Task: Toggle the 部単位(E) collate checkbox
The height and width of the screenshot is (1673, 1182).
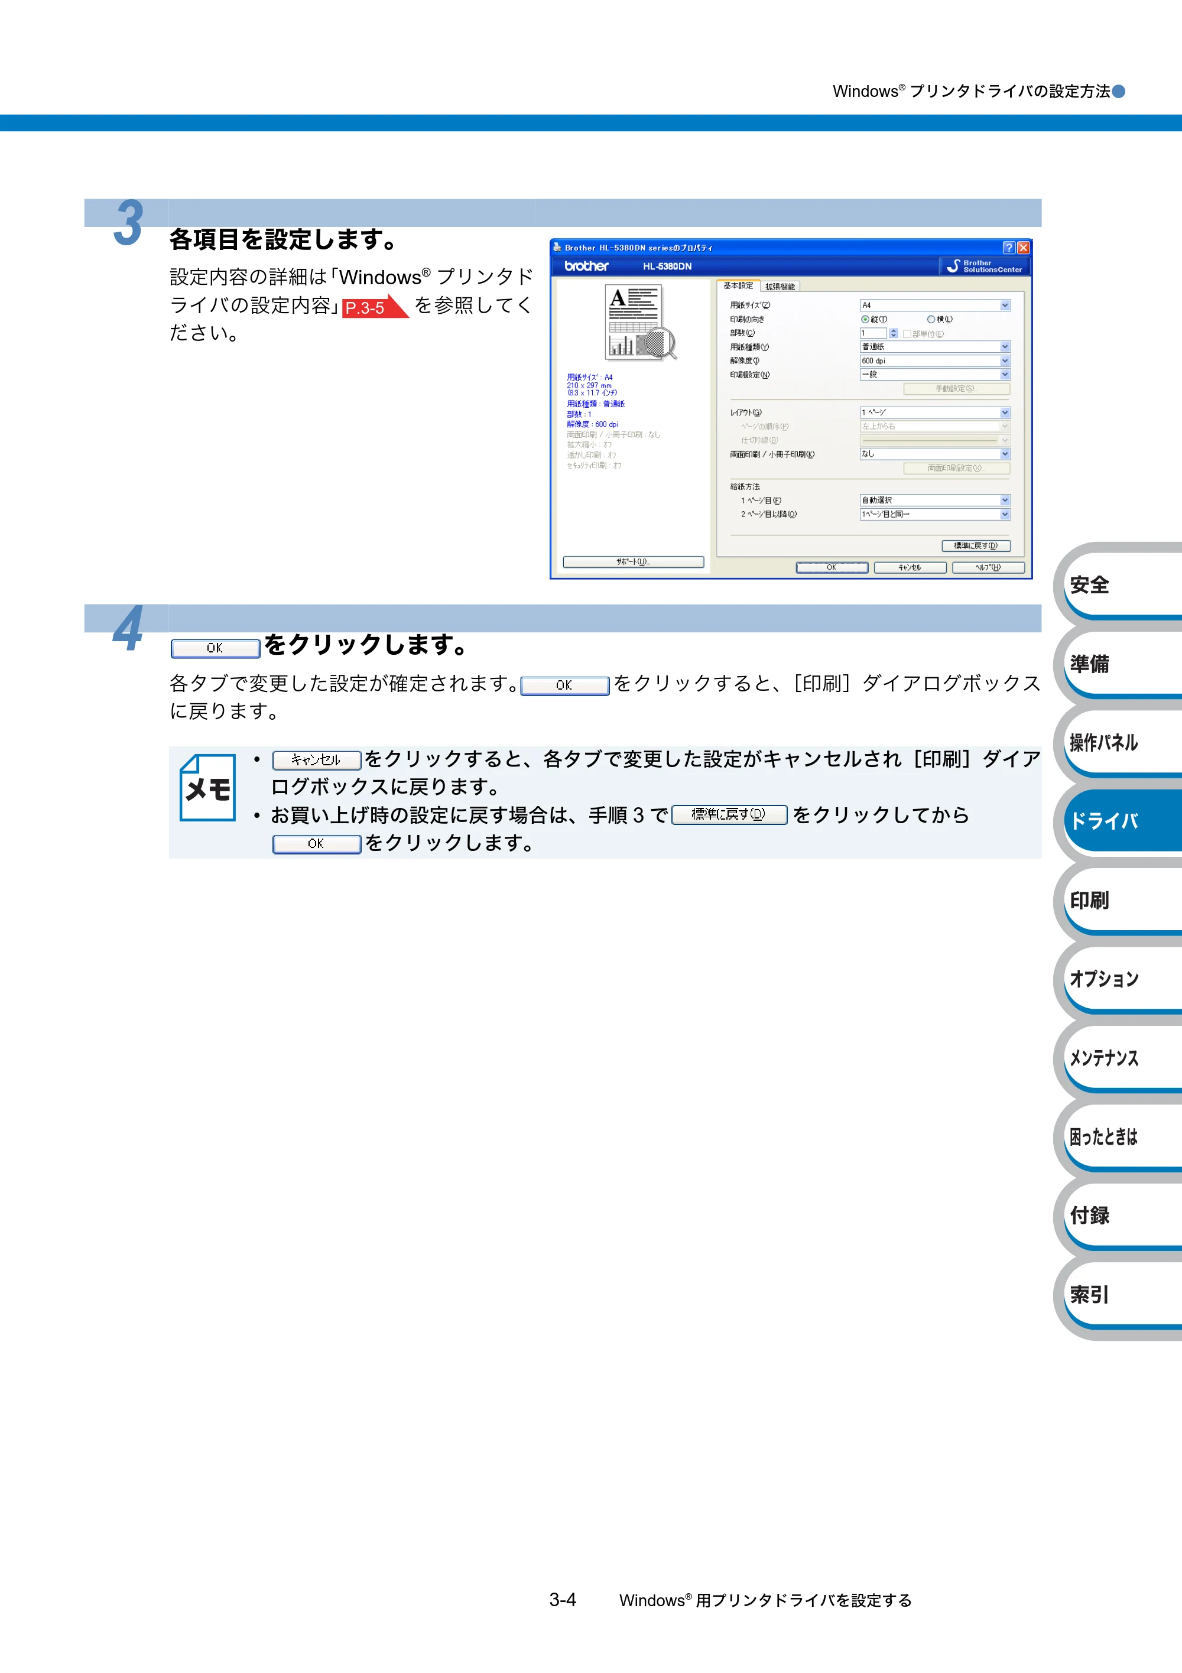Action: tap(907, 334)
